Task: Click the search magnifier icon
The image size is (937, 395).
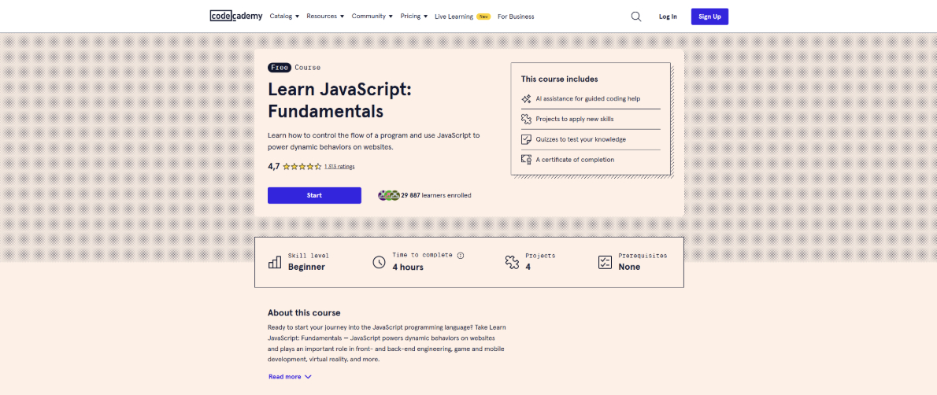Action: pos(636,17)
